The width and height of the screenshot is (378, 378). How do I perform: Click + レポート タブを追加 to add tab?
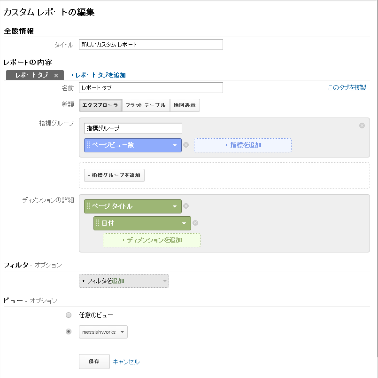[98, 75]
